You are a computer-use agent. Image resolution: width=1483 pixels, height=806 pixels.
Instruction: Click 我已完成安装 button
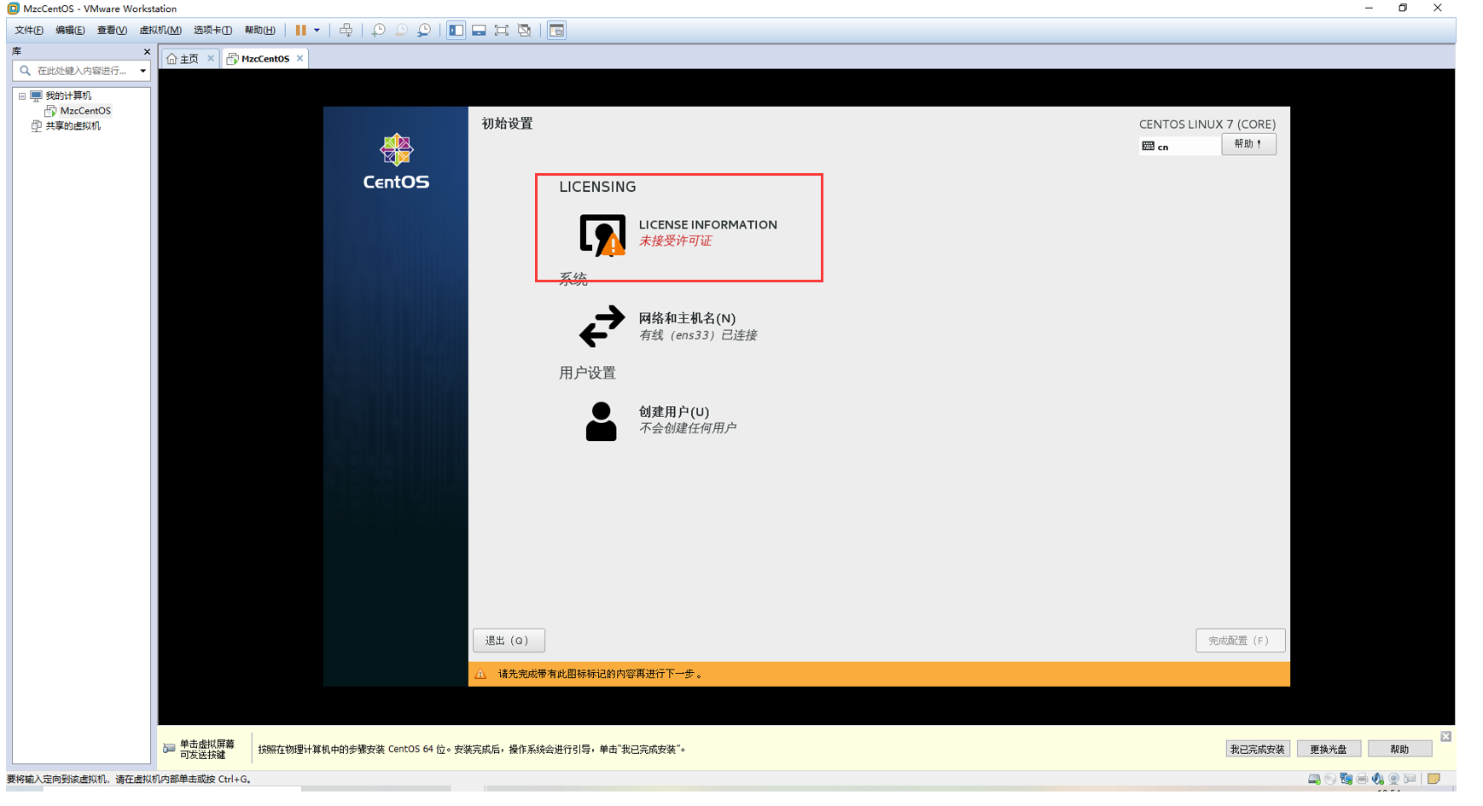[1257, 749]
